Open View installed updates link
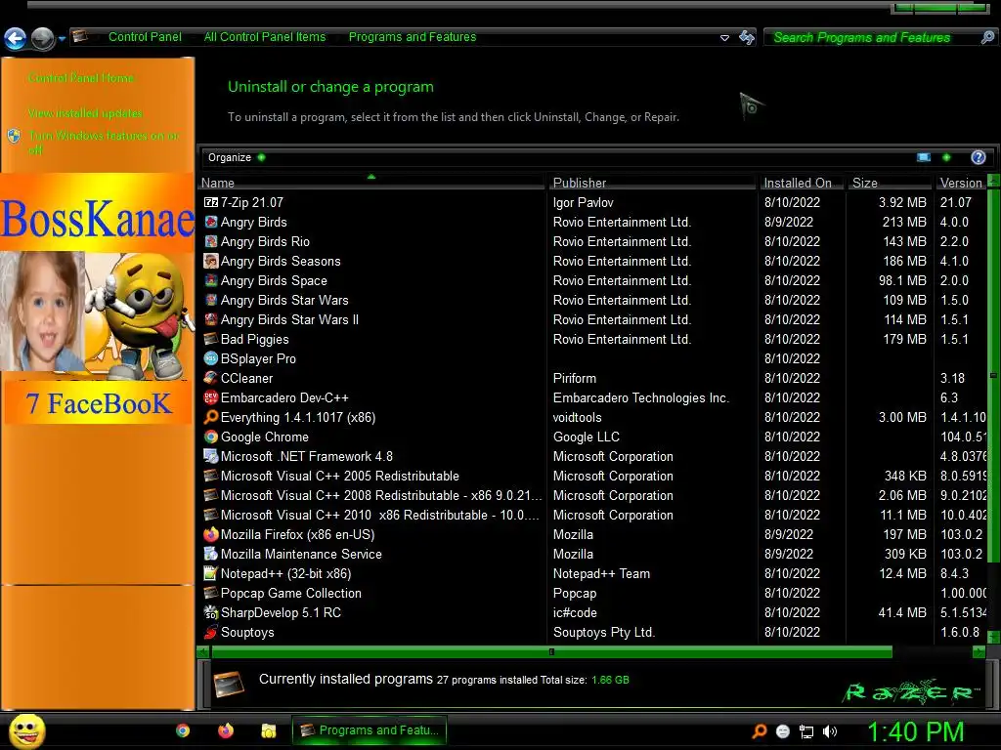 pyautogui.click(x=85, y=113)
